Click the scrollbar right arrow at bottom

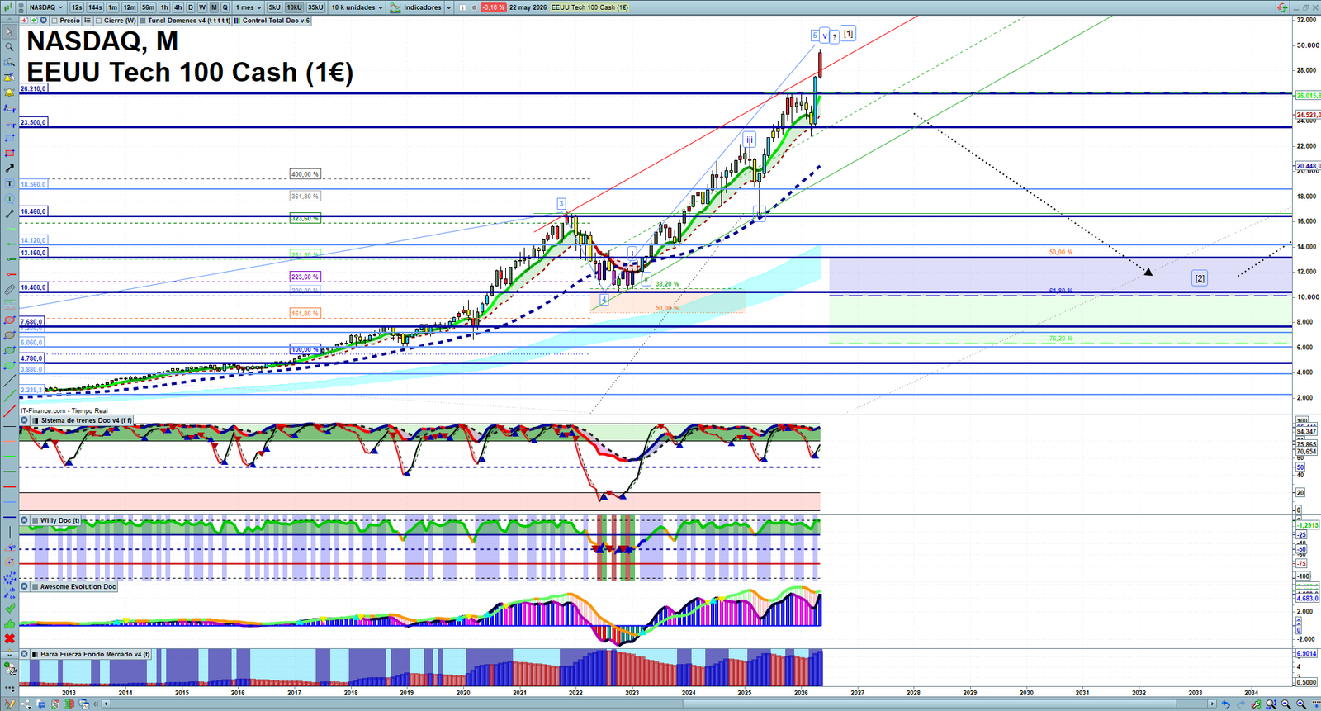click(x=1212, y=704)
